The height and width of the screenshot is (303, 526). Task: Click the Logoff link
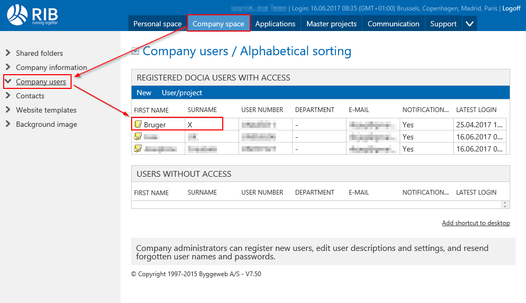[511, 8]
